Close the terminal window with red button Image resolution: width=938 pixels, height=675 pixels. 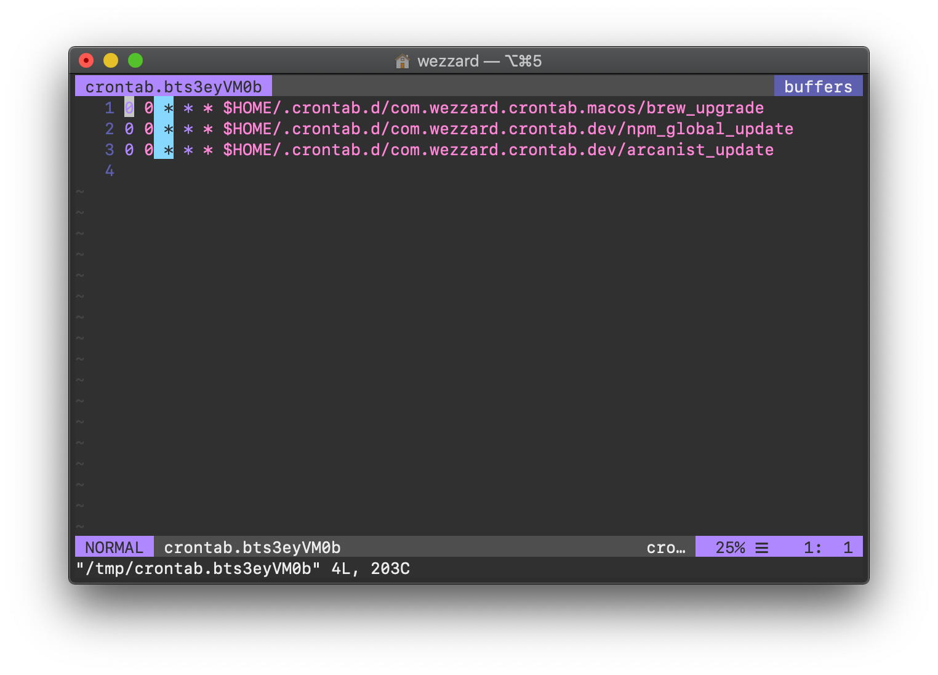(x=86, y=60)
